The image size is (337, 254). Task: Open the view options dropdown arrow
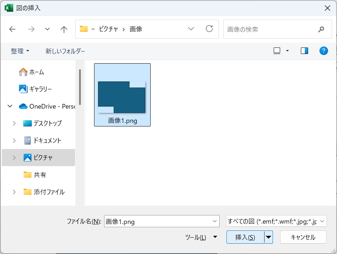click(x=287, y=51)
